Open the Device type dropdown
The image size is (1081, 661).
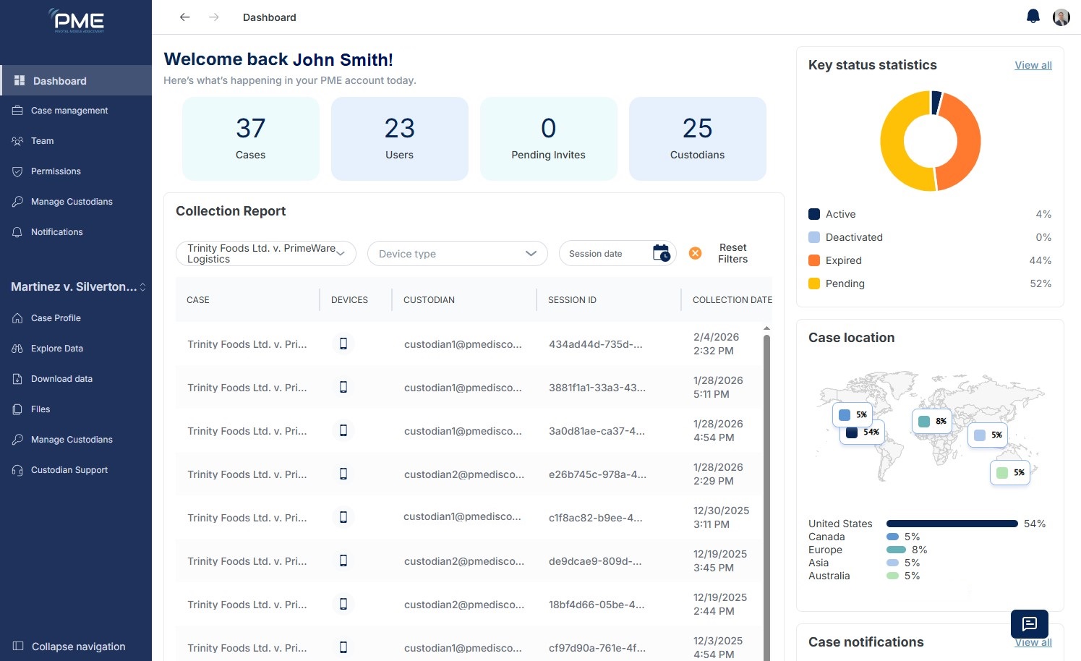(x=457, y=254)
